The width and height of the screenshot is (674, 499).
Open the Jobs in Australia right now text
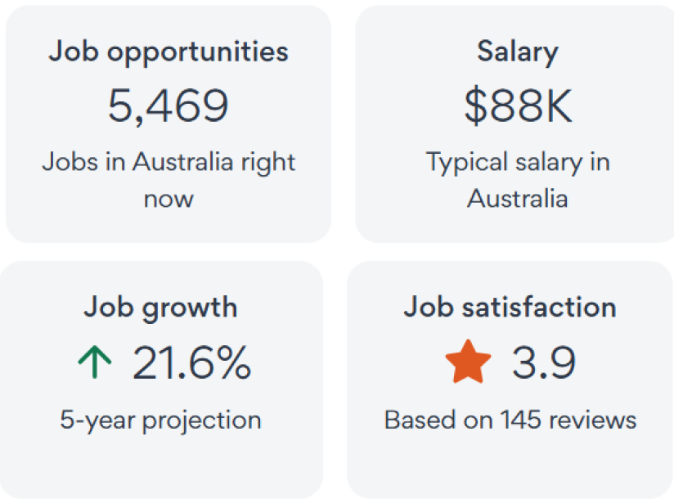click(168, 161)
